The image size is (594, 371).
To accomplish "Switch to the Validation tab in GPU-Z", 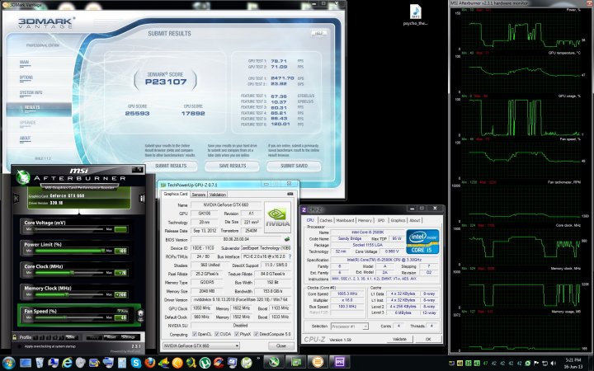I will (218, 195).
